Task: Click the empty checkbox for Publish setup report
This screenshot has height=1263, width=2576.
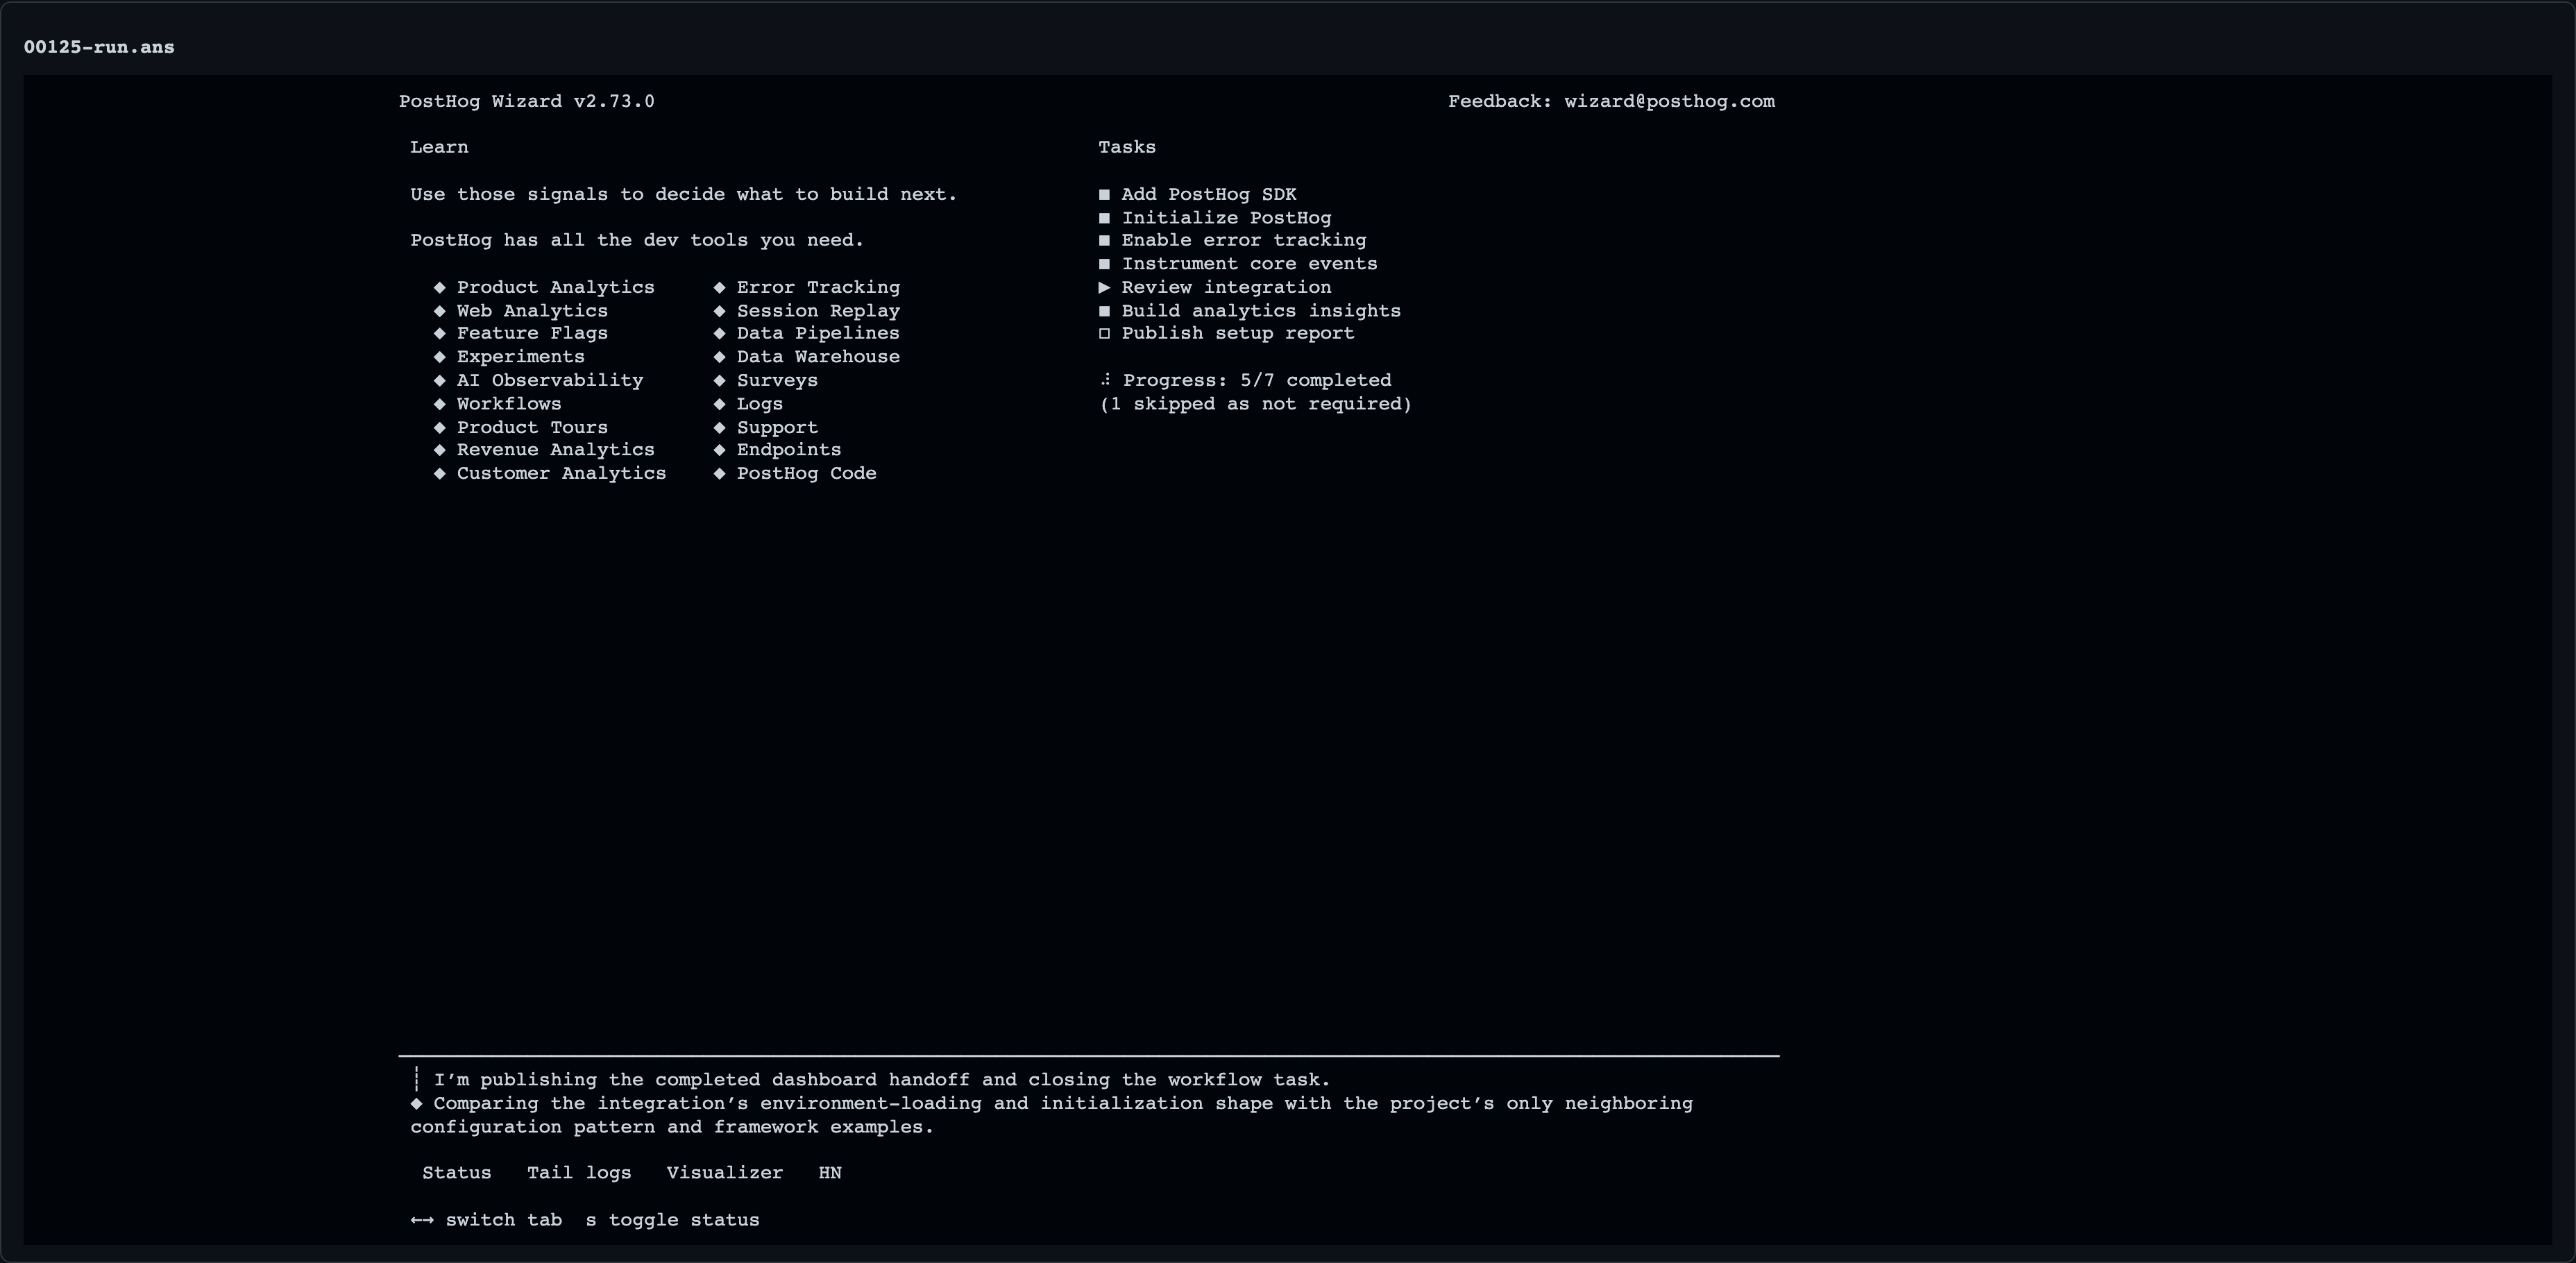Action: coord(1105,334)
